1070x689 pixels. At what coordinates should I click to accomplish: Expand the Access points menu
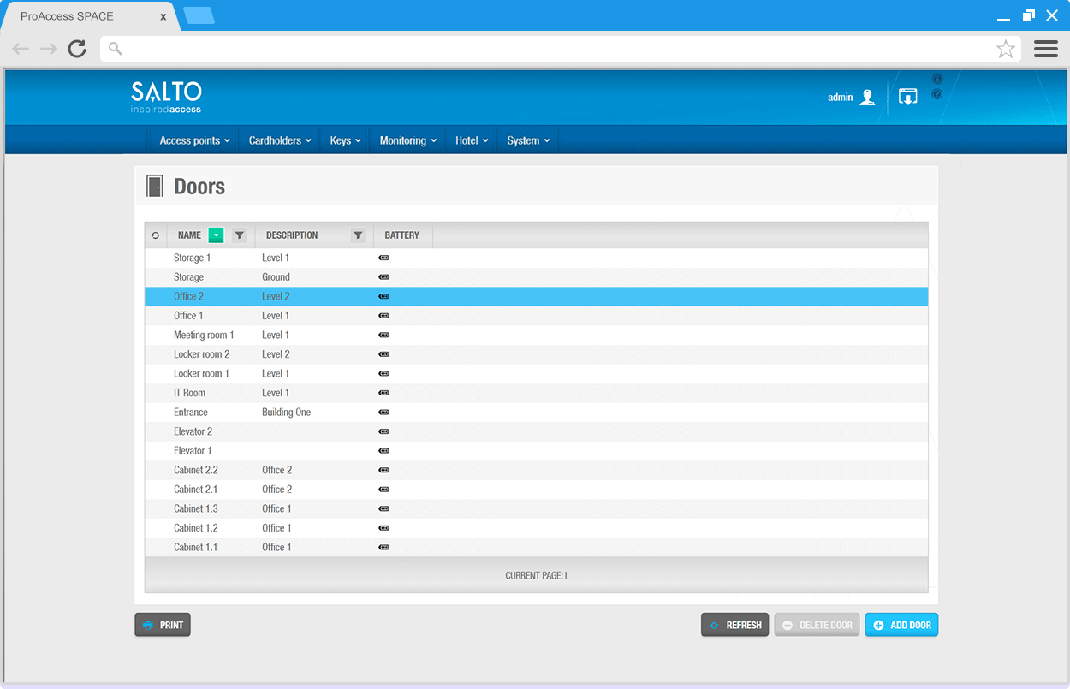point(194,140)
